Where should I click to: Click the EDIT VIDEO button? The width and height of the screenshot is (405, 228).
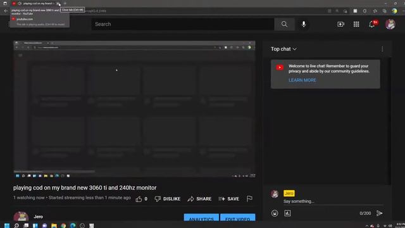pyautogui.click(x=238, y=218)
